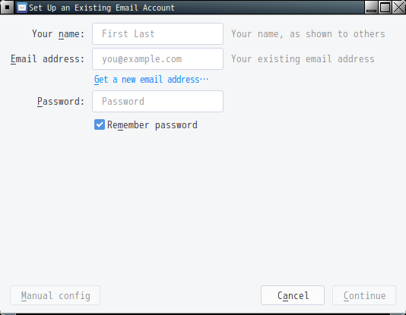
Task: Click the Manual config button
Action: pos(56,295)
